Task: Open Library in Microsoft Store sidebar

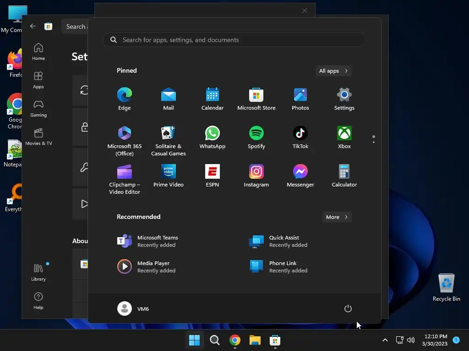Action: point(38,272)
